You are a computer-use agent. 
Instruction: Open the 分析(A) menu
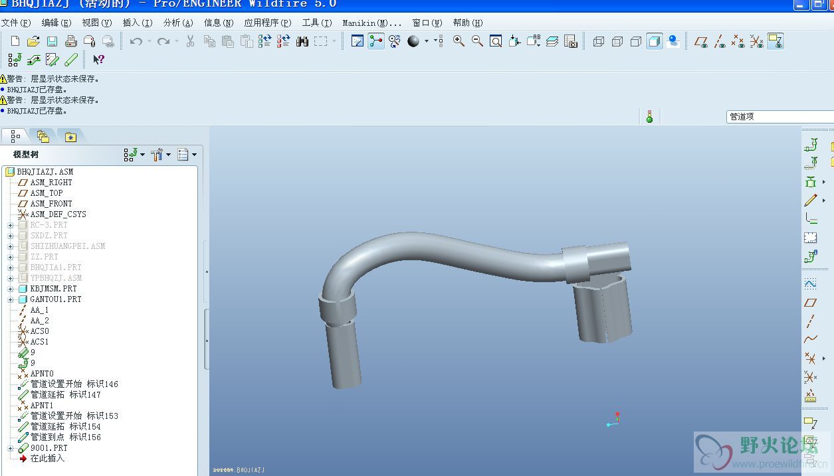(x=178, y=23)
